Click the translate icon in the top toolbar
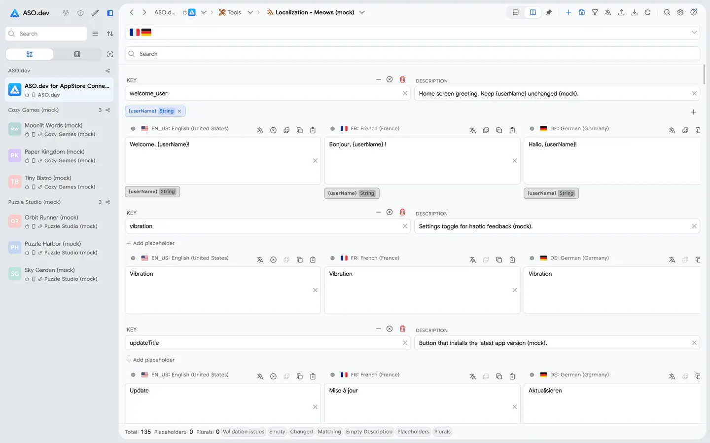The image size is (710, 443). pos(608,12)
